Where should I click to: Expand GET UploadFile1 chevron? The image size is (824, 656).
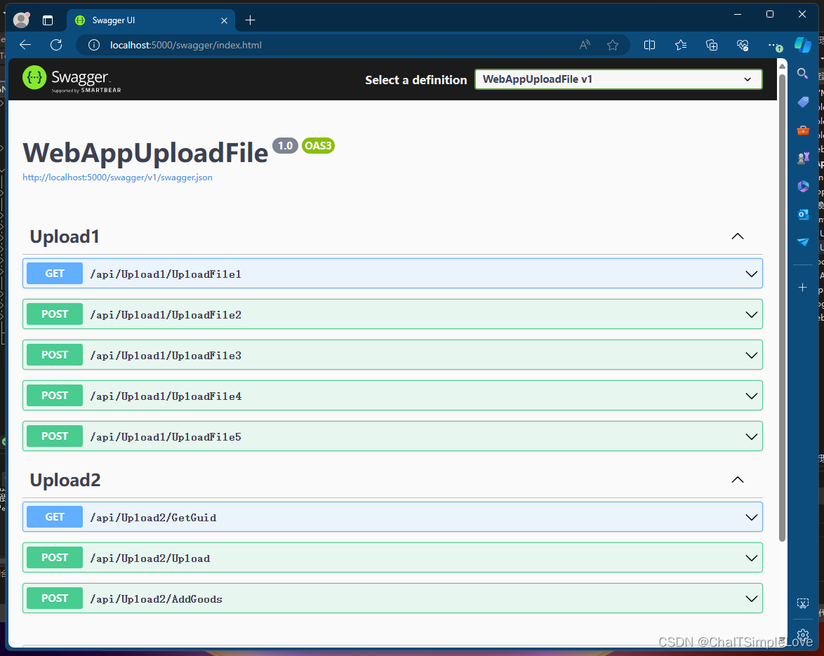(x=752, y=274)
